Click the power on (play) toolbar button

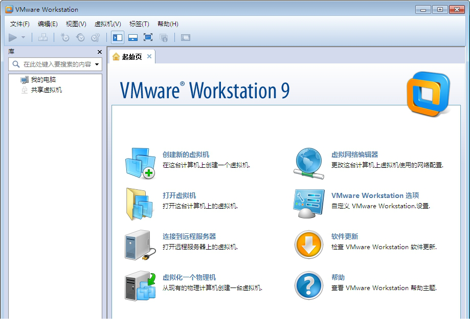(x=13, y=38)
